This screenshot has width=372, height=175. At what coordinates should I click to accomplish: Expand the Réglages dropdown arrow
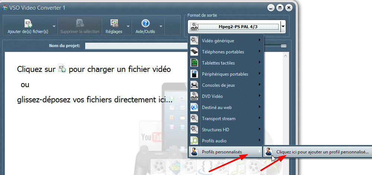pyautogui.click(x=128, y=26)
